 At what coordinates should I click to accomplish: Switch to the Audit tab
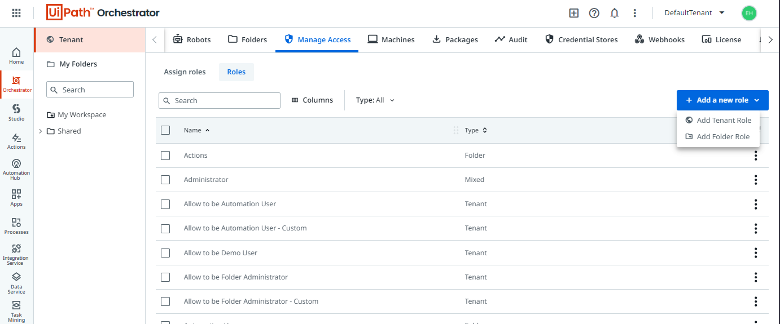[511, 39]
